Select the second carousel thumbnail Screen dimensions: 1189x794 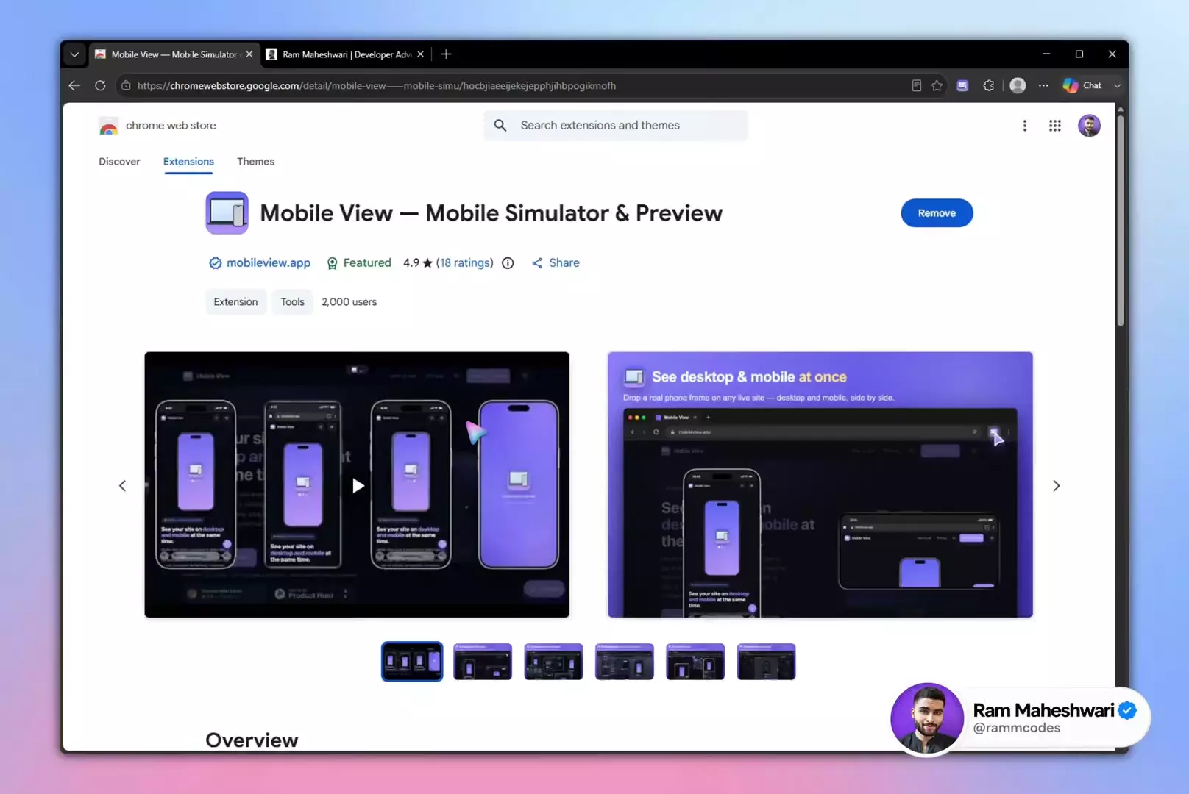483,662
